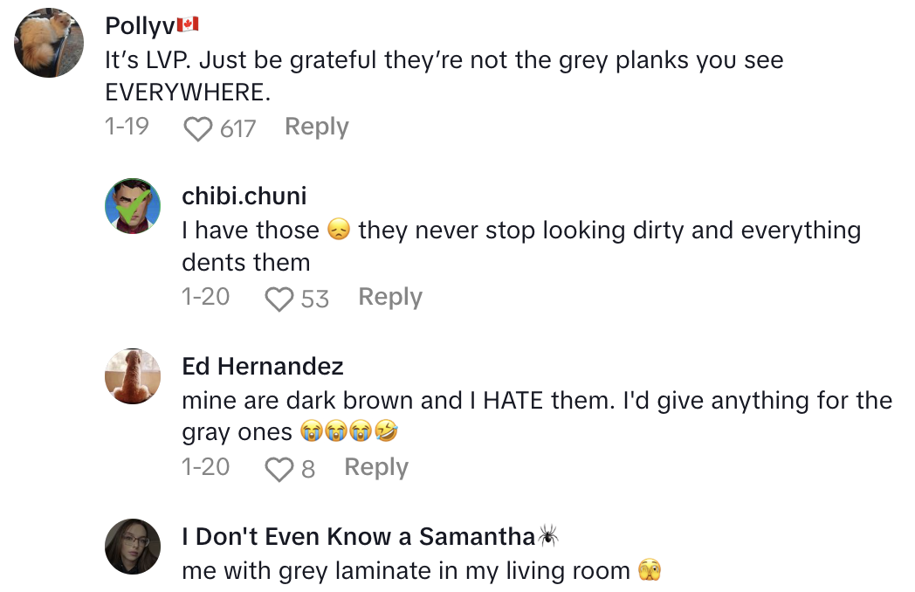
Task: Click the 617 like count
Action: 237,128
